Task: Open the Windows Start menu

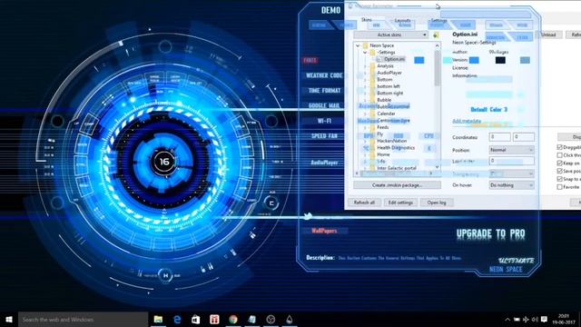Action: [x=9, y=319]
